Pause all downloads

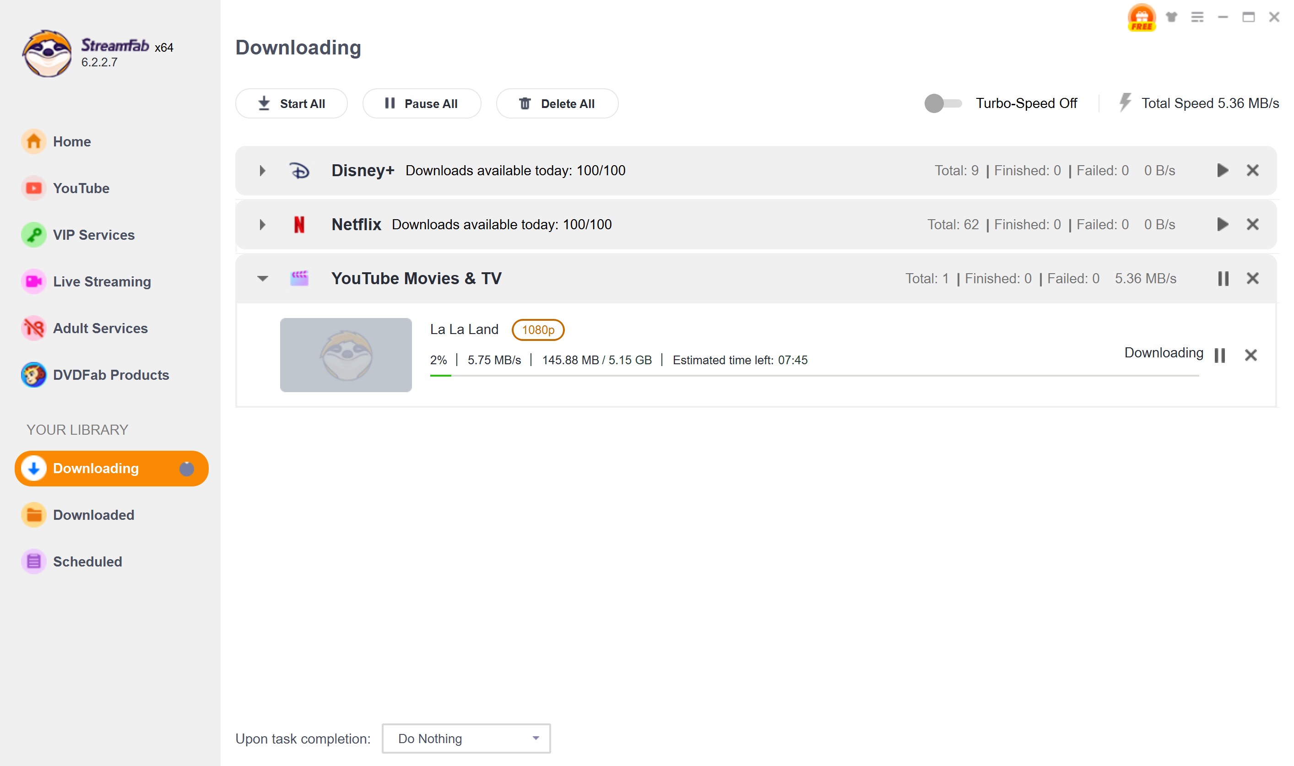tap(422, 103)
